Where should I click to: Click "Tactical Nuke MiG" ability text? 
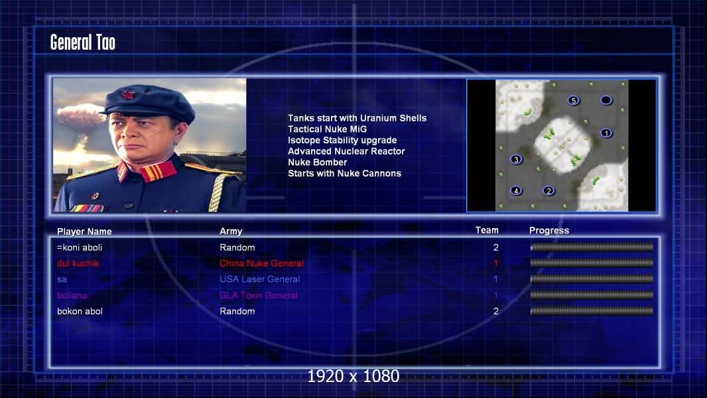[328, 129]
